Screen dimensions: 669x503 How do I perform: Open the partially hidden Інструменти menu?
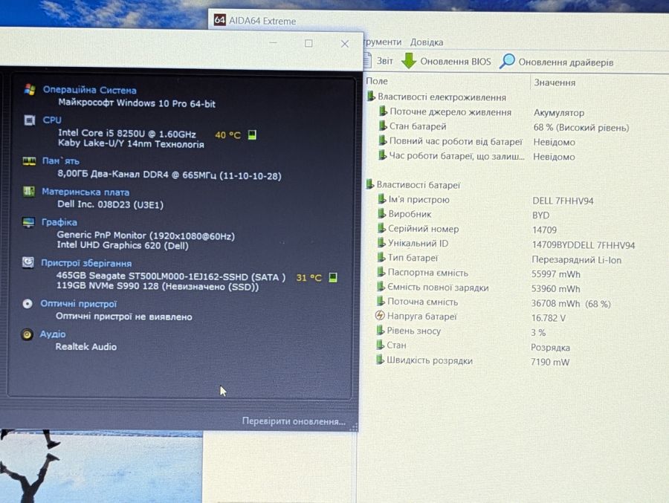pyautogui.click(x=382, y=42)
